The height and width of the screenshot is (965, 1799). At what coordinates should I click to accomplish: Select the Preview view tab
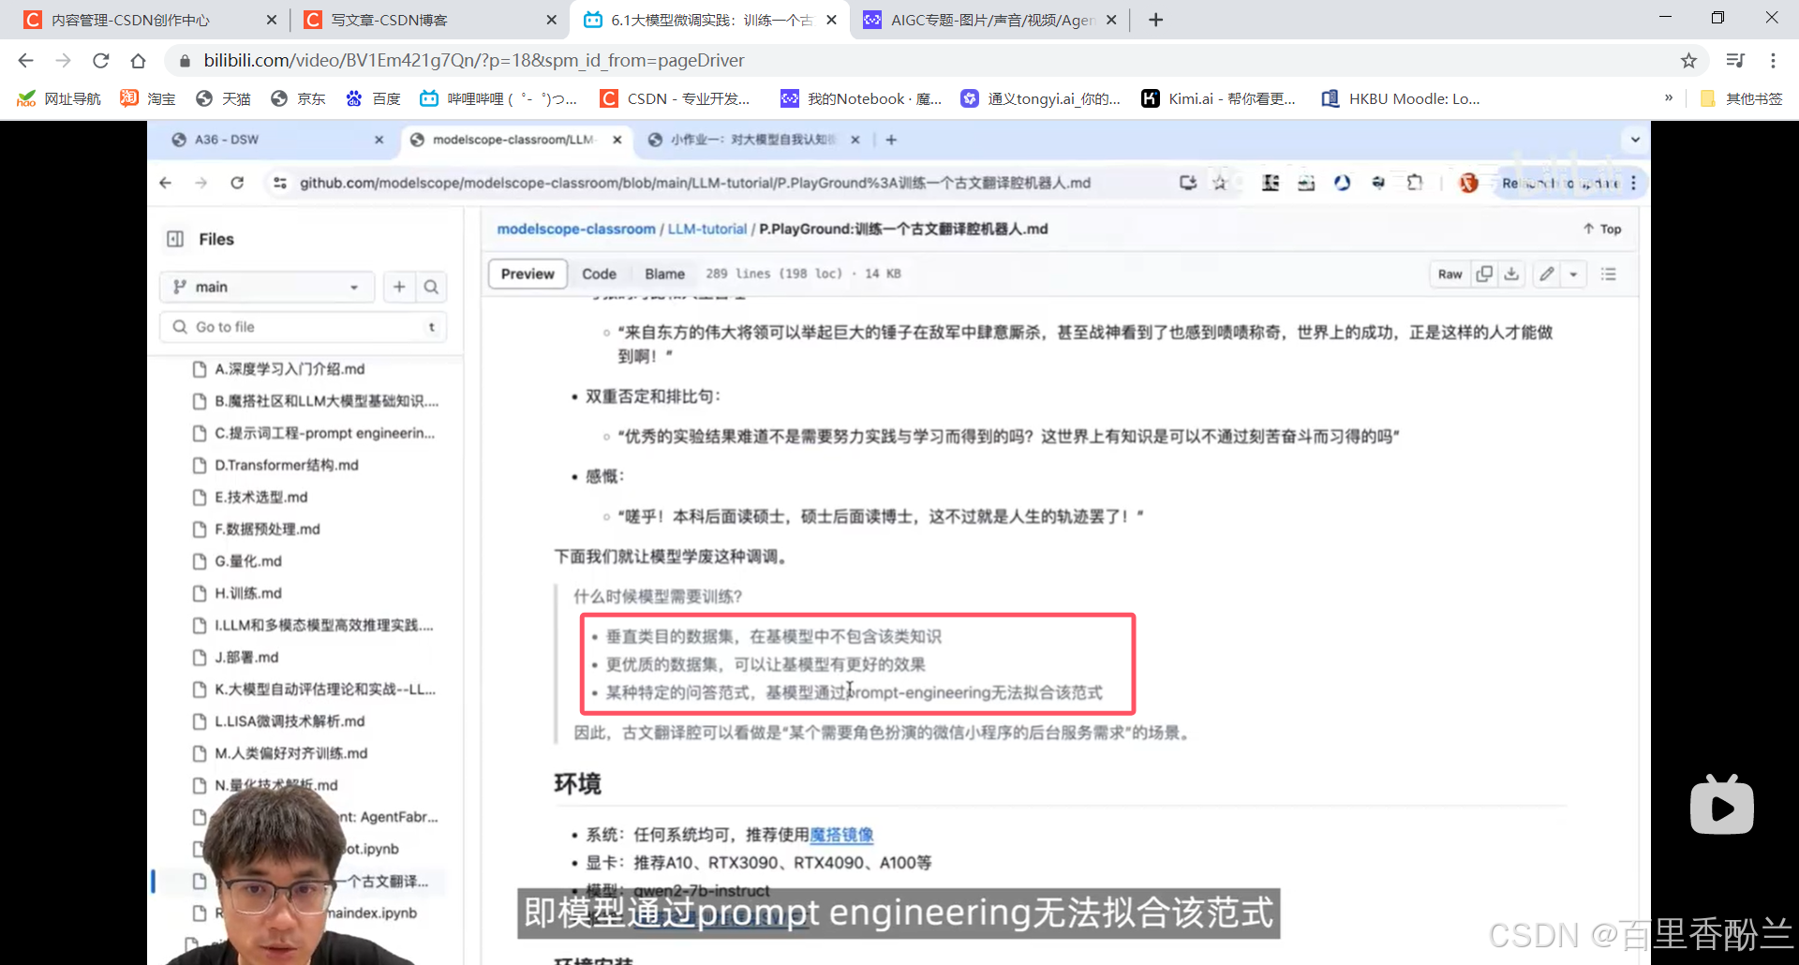click(528, 274)
